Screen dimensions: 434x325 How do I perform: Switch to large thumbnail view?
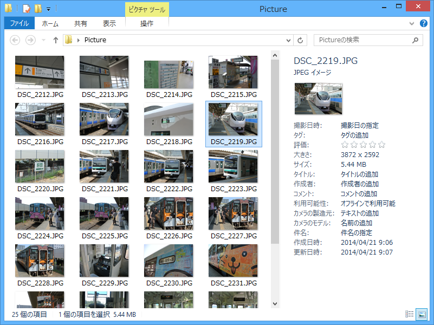422,314
